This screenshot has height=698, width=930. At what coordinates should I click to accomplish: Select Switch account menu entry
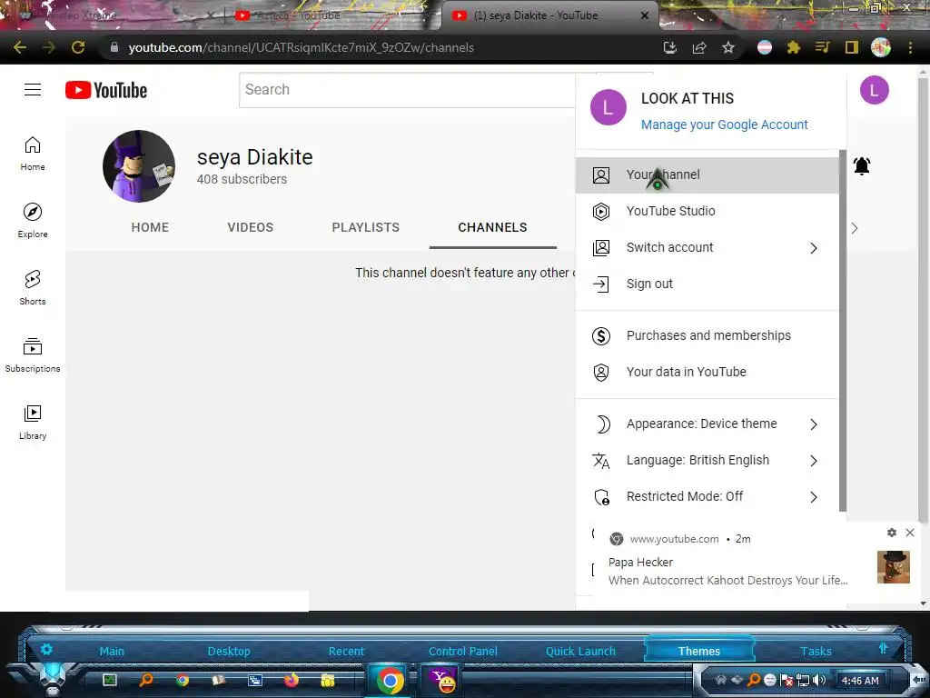[707, 247]
